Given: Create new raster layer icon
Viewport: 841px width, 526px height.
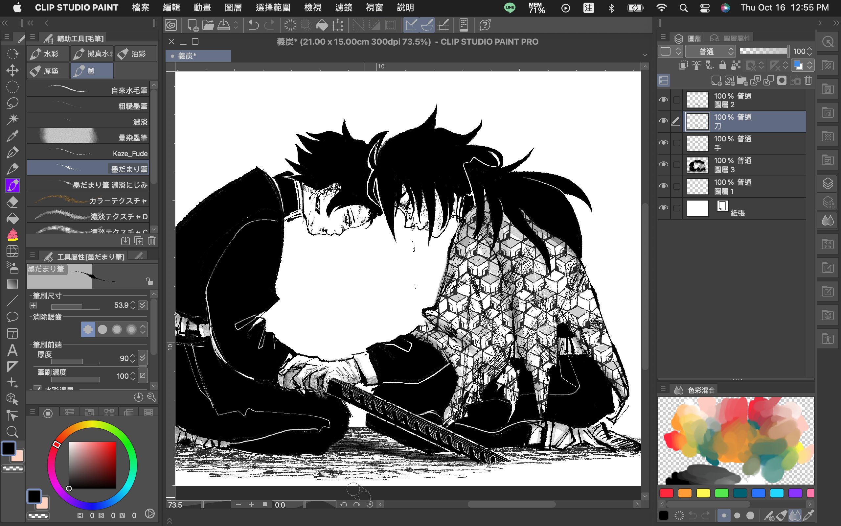Looking at the screenshot, I should tap(716, 81).
